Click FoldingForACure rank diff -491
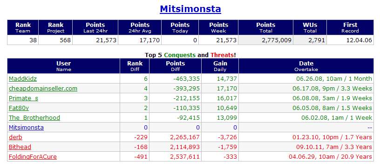 pos(141,157)
